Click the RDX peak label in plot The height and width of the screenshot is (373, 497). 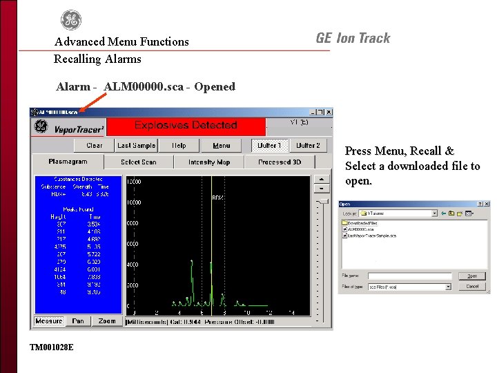pyautogui.click(x=217, y=198)
